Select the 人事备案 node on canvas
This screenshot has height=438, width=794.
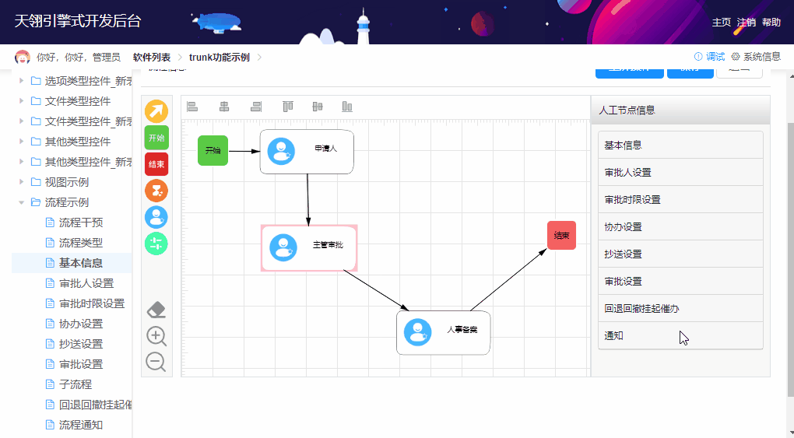pyautogui.click(x=443, y=332)
